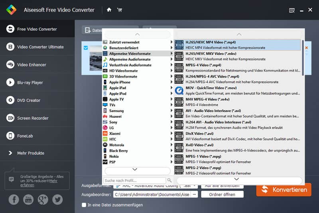Open the YouTube social icon

[28, 199]
